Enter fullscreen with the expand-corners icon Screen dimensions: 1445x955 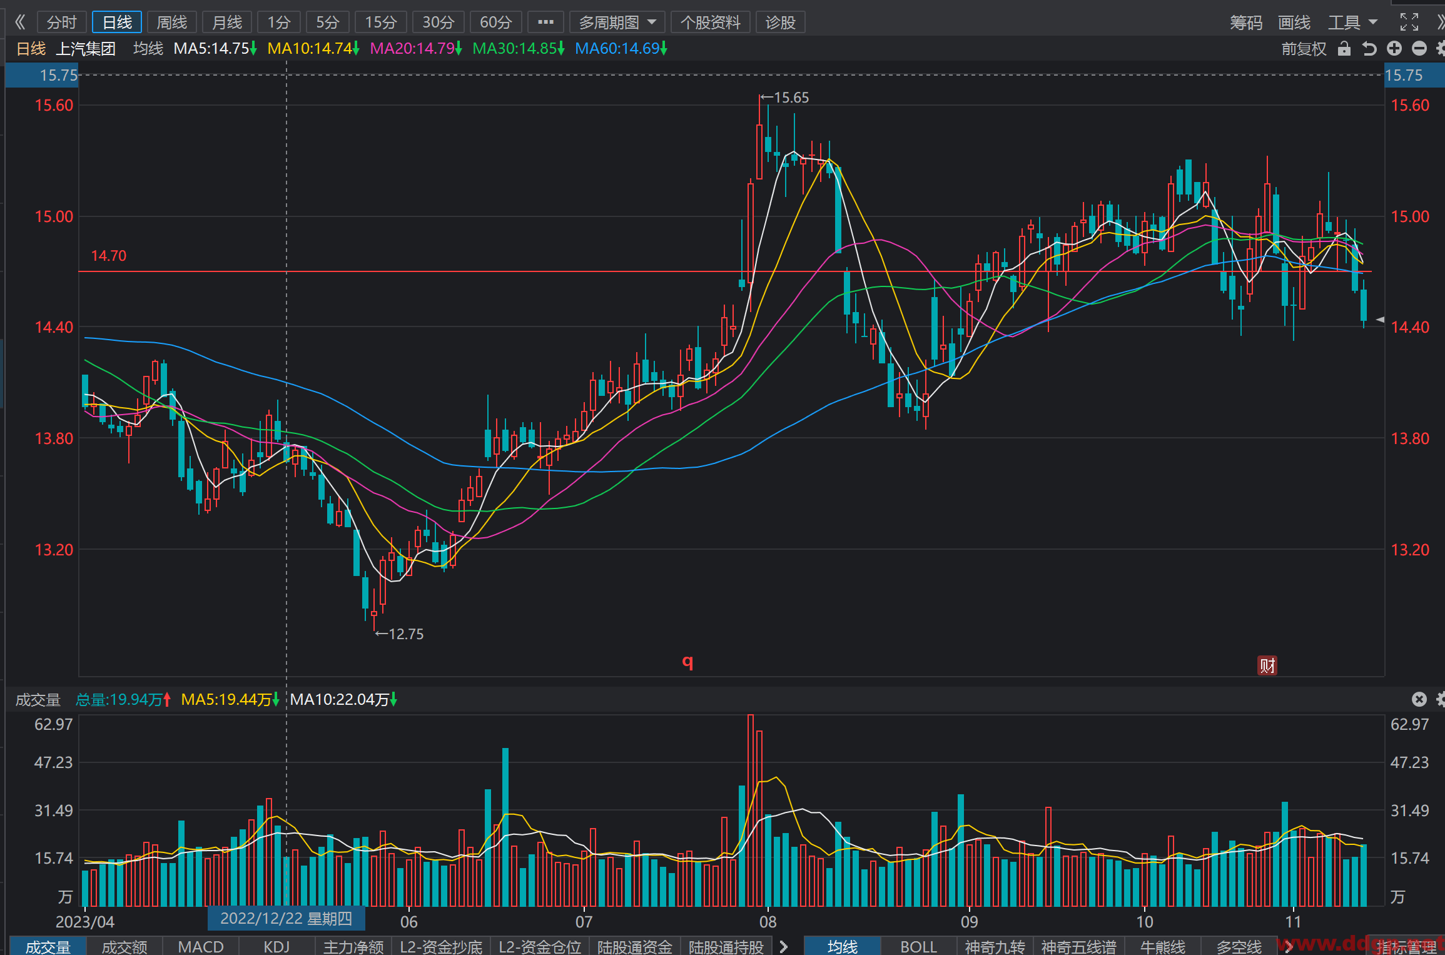click(x=1409, y=22)
